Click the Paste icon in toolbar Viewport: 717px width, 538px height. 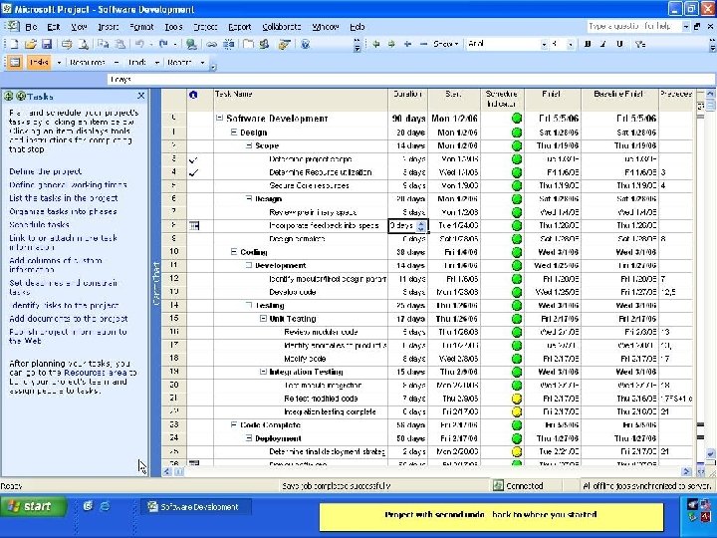pos(119,45)
